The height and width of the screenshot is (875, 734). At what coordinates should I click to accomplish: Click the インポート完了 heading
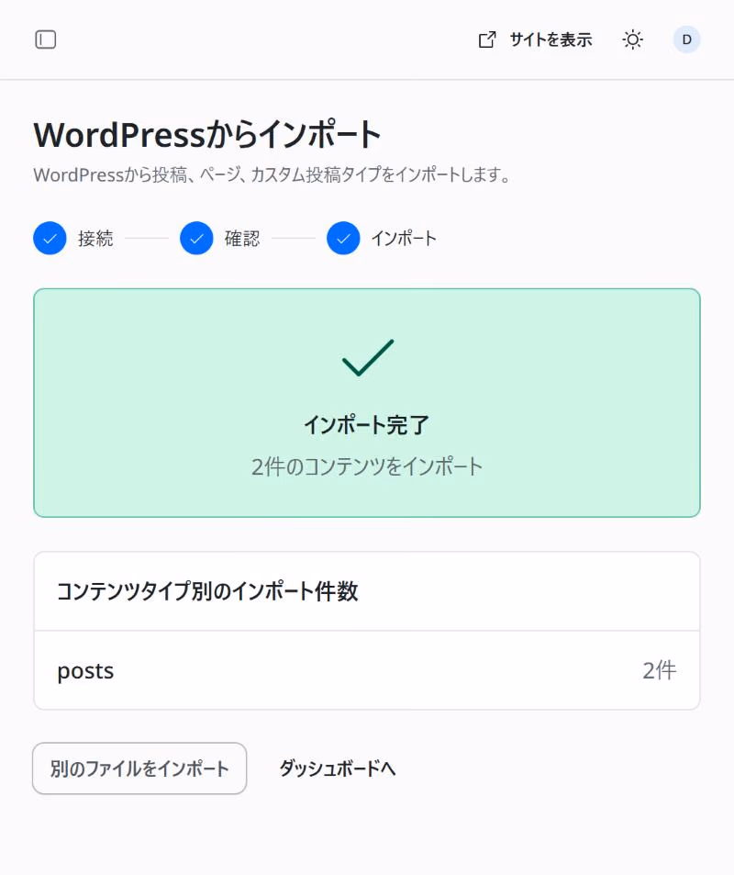tap(366, 425)
